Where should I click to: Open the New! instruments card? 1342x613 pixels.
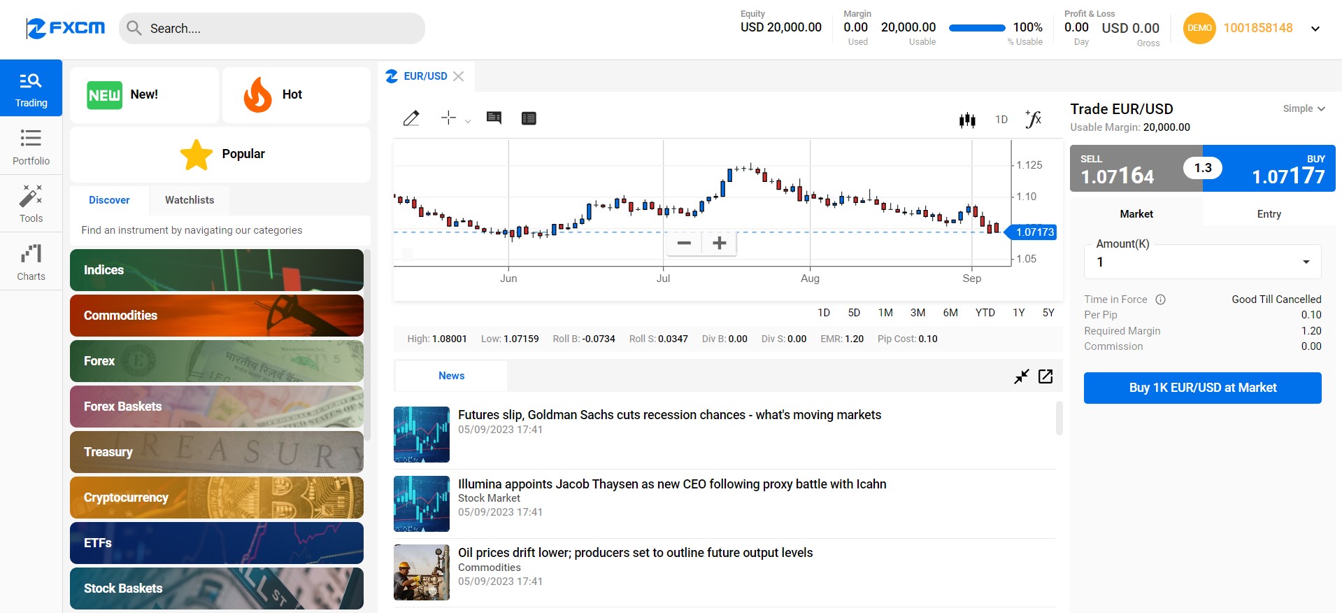coord(144,94)
